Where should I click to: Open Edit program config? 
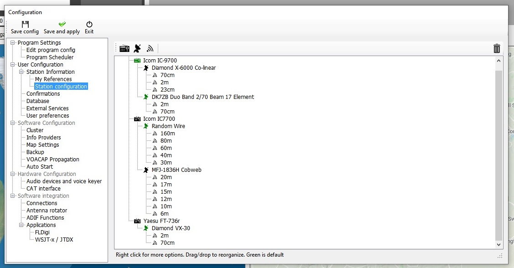pos(51,50)
